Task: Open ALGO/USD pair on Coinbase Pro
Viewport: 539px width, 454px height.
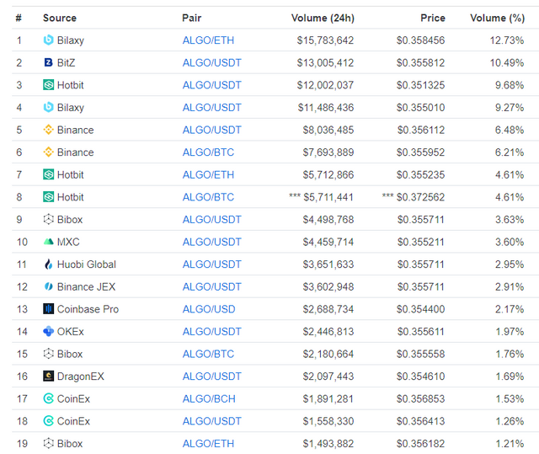Action: [x=209, y=309]
